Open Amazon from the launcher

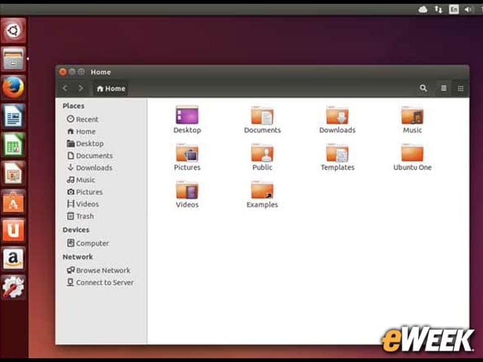14,259
